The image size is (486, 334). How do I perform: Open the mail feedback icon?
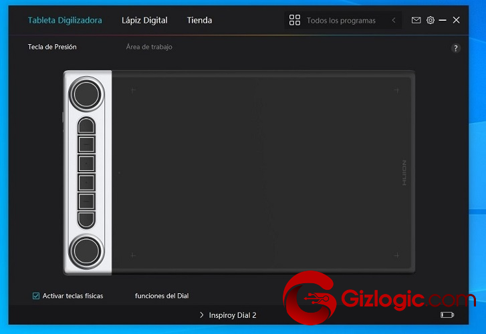[416, 20]
